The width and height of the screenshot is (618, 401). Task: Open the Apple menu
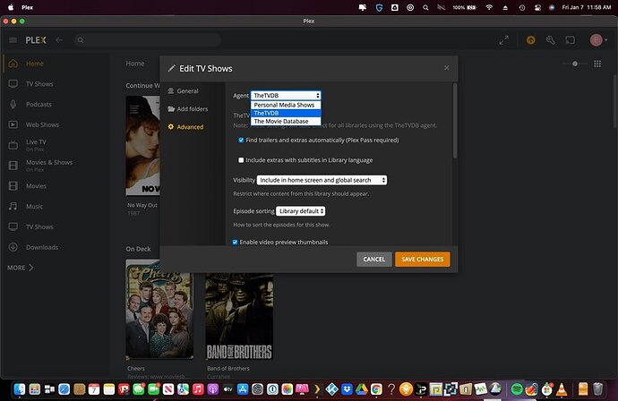(x=11, y=7)
